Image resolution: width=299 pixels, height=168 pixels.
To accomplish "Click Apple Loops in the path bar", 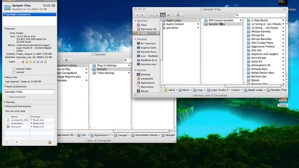I will point(254,90).
